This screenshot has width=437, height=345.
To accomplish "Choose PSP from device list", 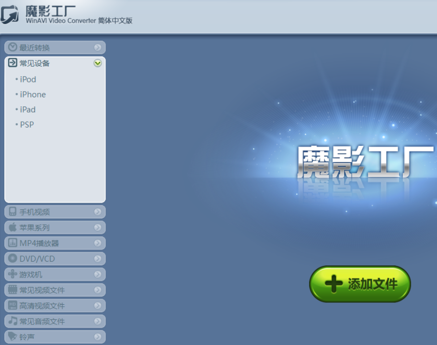I will point(27,125).
